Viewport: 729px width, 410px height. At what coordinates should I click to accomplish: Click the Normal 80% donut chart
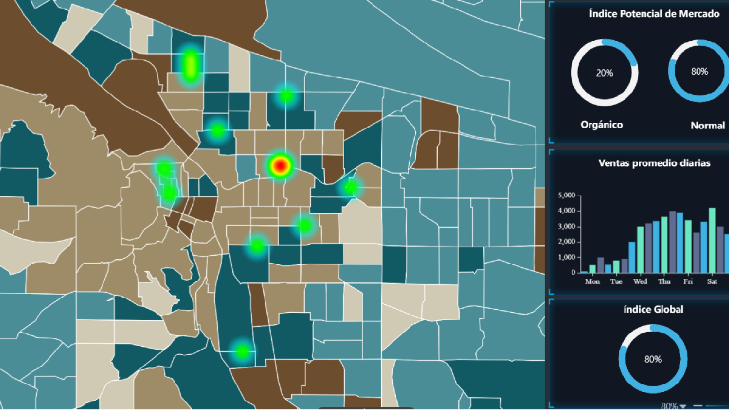(x=699, y=71)
